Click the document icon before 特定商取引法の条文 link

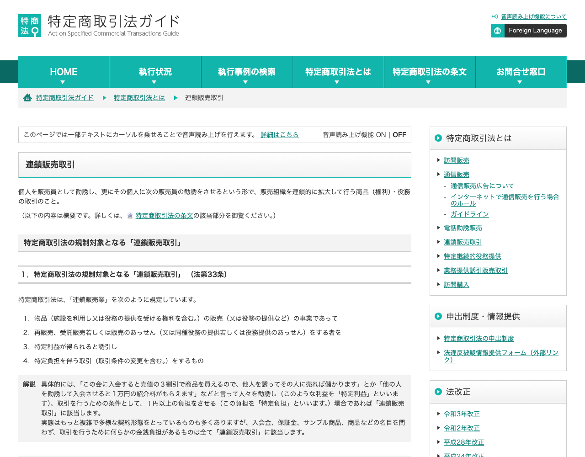click(130, 216)
